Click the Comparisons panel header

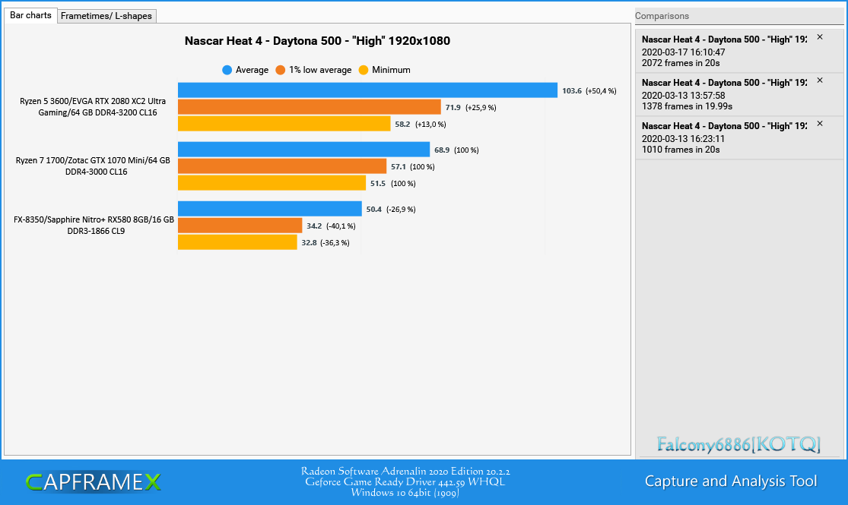pos(662,16)
